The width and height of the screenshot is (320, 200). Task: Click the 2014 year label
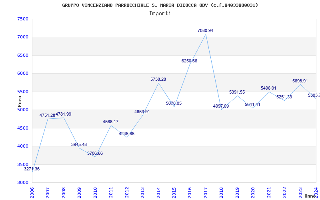click(158, 193)
